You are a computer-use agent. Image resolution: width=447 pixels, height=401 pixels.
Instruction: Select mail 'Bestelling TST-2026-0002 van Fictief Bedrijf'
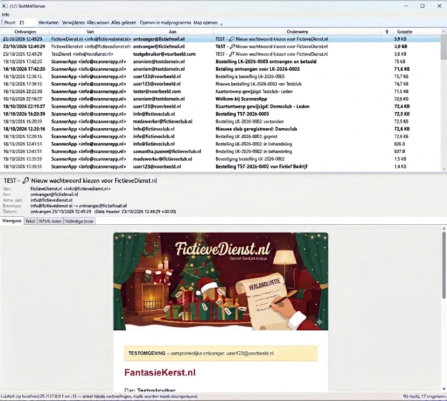pyautogui.click(x=220, y=166)
